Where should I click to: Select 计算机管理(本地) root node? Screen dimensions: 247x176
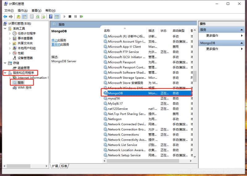point(19,24)
